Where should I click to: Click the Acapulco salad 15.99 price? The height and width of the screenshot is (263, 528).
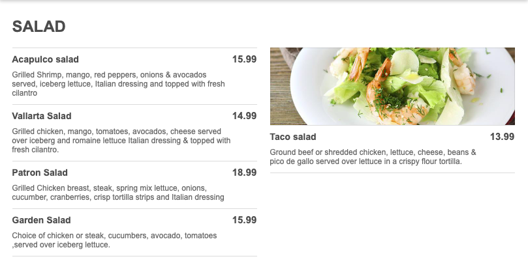point(244,59)
